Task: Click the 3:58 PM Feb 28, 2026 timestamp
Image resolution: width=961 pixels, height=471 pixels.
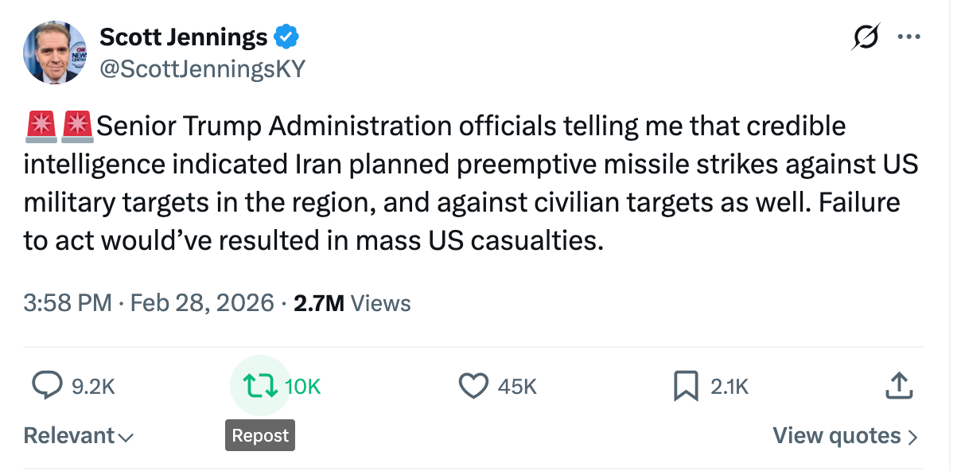Action: click(x=149, y=303)
